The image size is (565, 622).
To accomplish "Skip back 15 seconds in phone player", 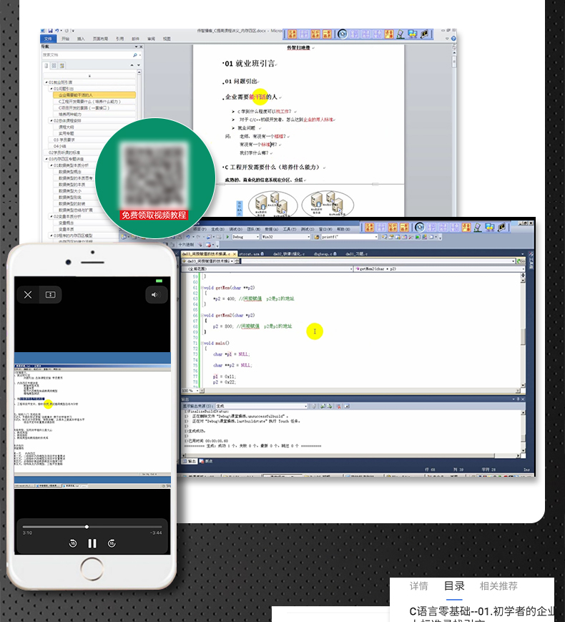I will [x=73, y=543].
